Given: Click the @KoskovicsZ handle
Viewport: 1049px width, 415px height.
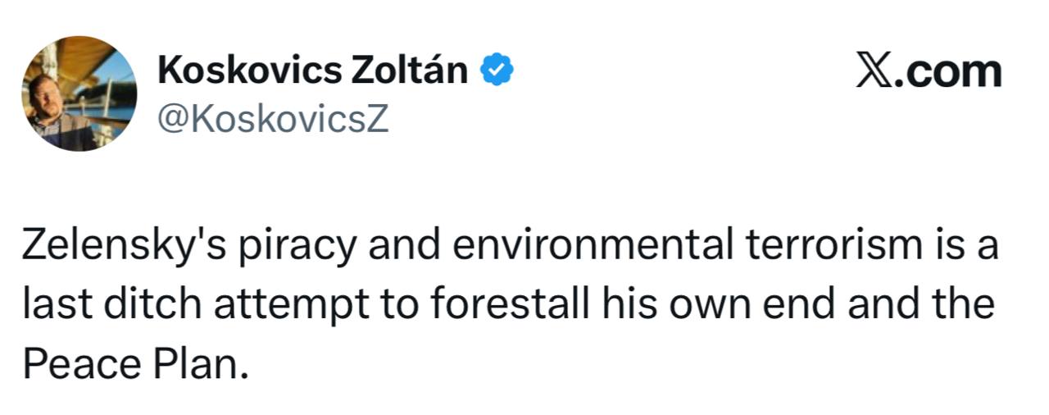Looking at the screenshot, I should click(272, 120).
